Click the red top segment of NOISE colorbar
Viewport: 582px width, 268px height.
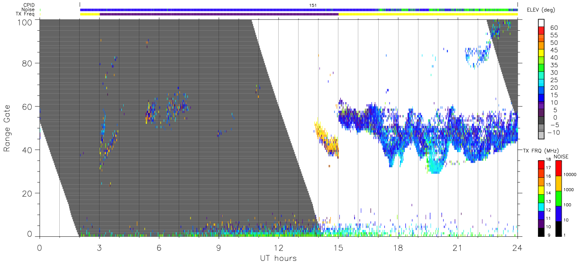pyautogui.click(x=558, y=169)
